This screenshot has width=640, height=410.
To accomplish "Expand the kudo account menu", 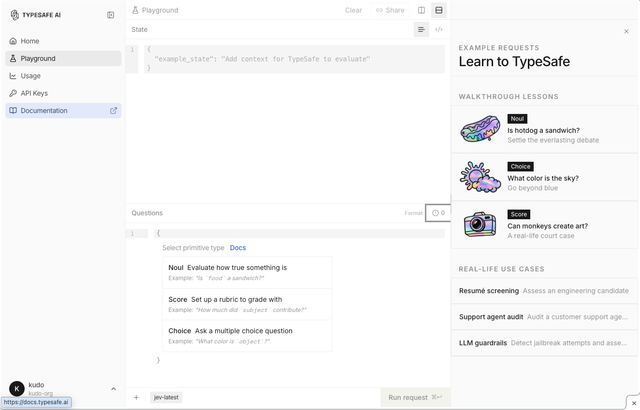I will [x=63, y=389].
